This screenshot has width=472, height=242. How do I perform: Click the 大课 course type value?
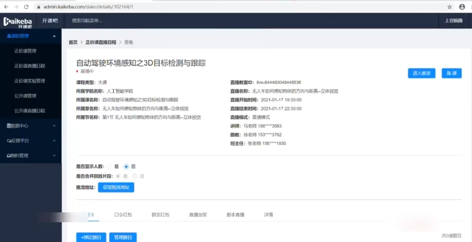pos(103,82)
